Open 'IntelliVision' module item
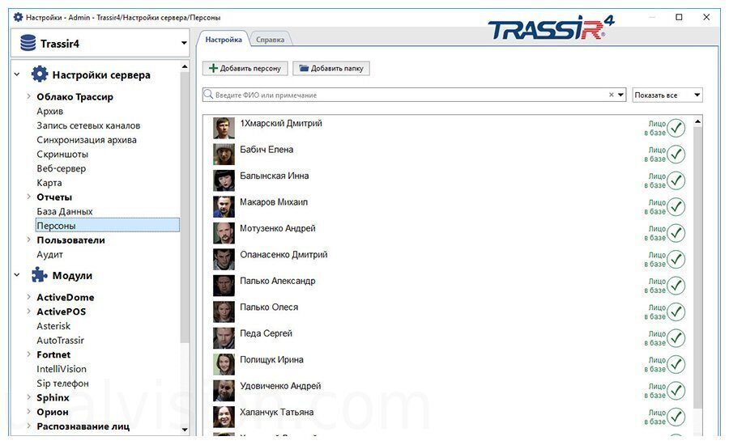The height and width of the screenshot is (445, 729). point(62,369)
